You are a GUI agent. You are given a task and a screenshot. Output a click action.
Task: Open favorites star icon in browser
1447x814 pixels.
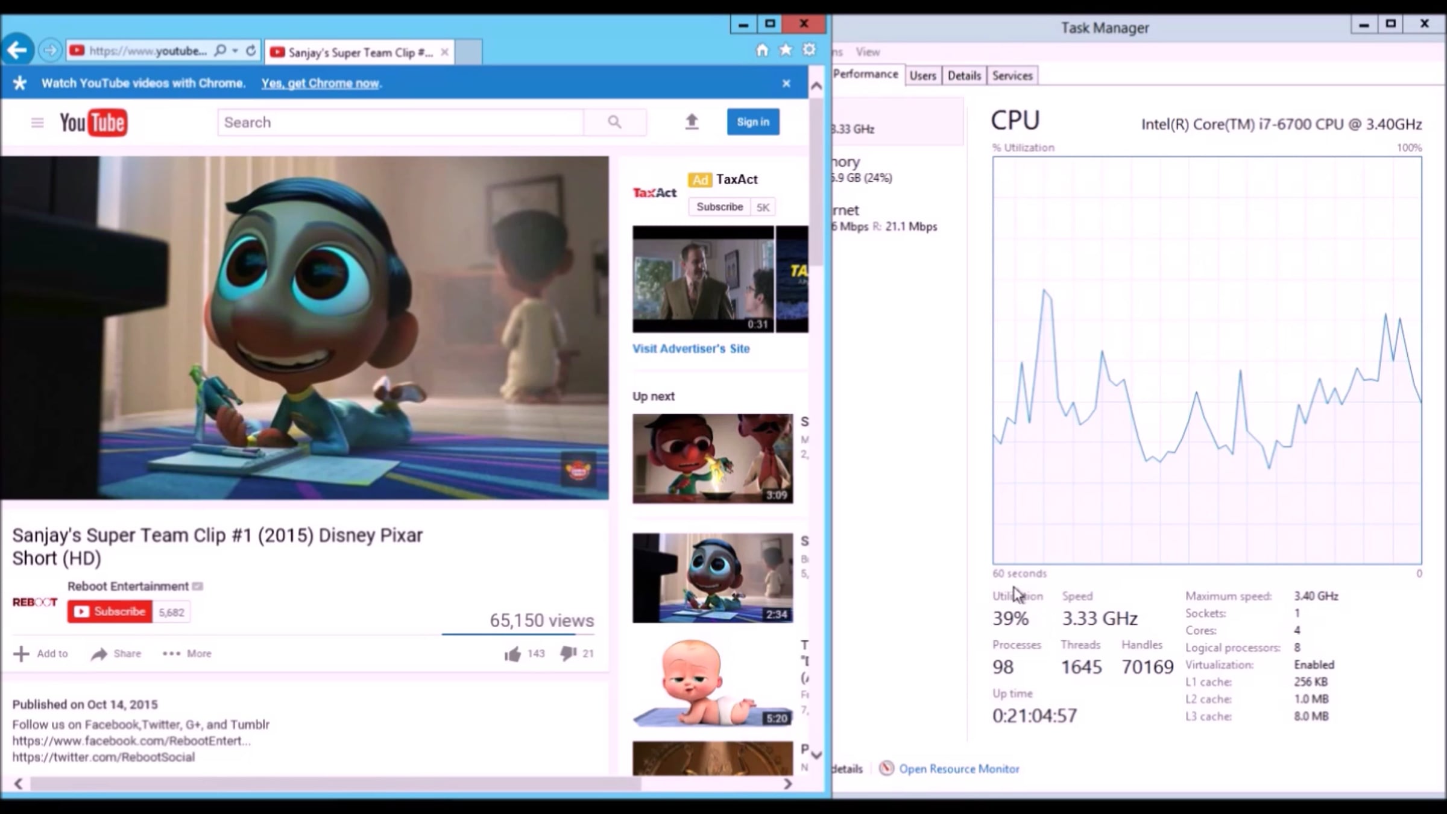(786, 50)
